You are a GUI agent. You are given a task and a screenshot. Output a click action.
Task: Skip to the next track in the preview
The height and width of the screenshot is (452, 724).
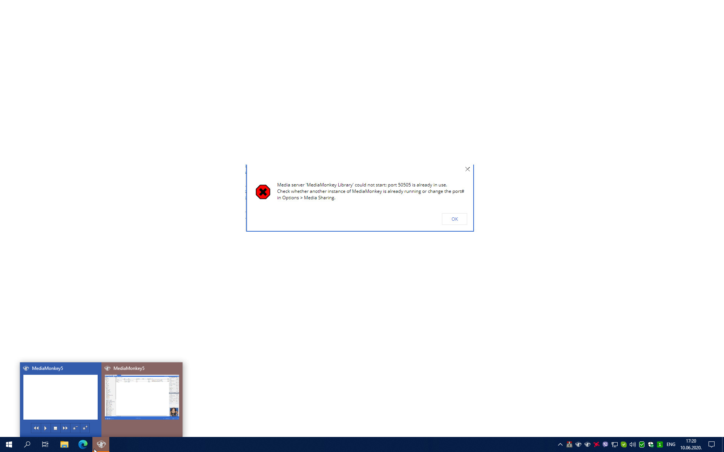point(65,428)
